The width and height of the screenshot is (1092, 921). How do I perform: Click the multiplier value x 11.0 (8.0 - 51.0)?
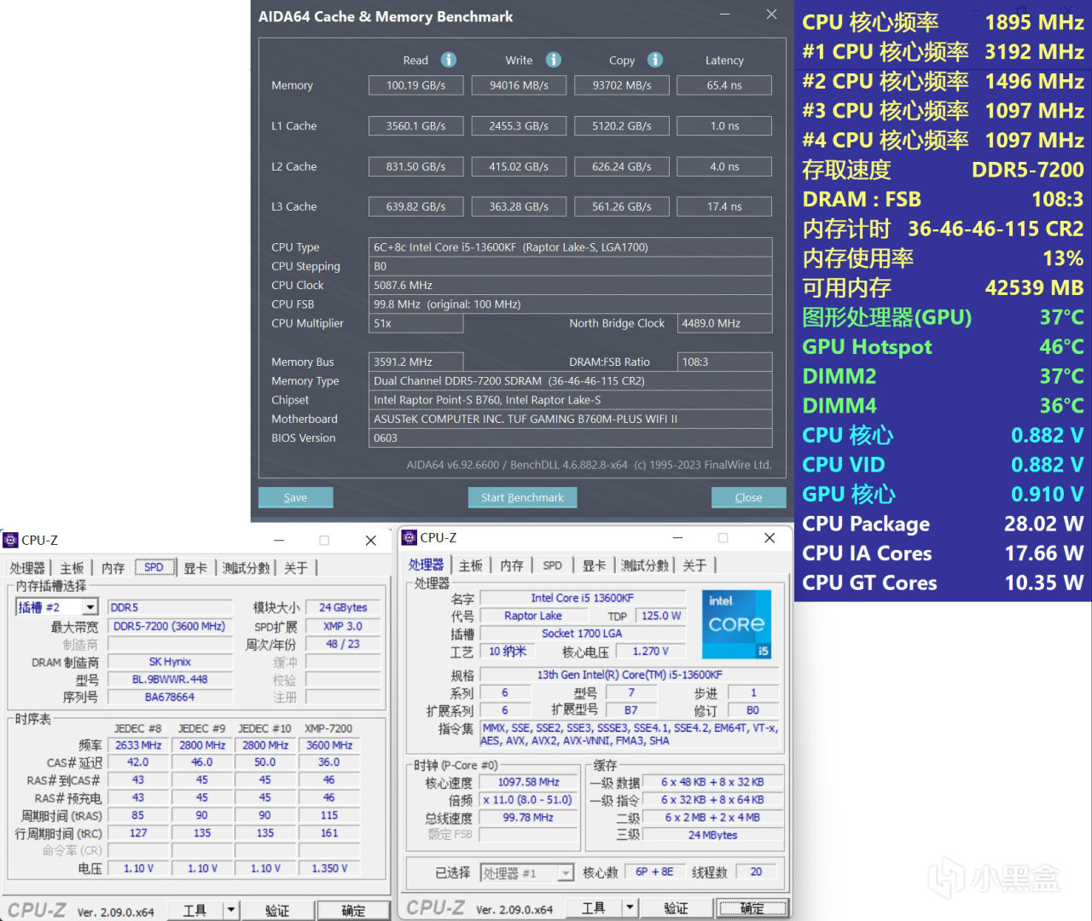click(528, 800)
